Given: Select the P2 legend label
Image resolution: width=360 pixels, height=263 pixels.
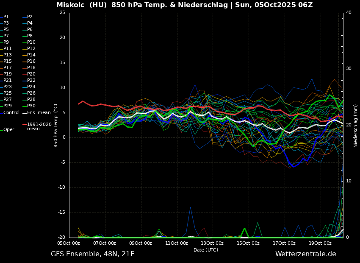Looking at the screenshot, I should pos(30,17).
